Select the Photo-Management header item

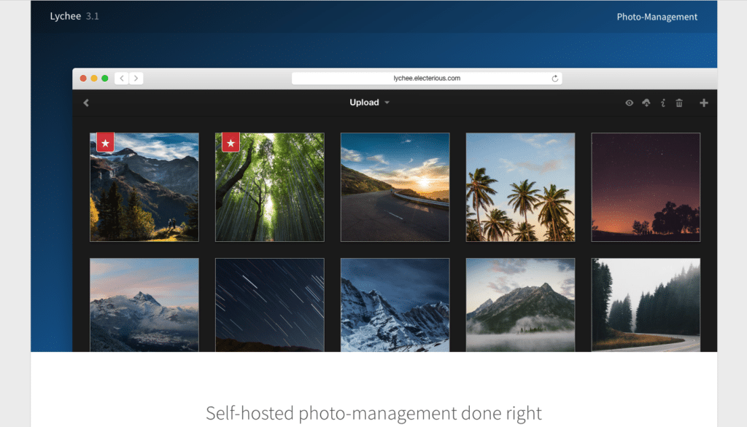(x=657, y=17)
